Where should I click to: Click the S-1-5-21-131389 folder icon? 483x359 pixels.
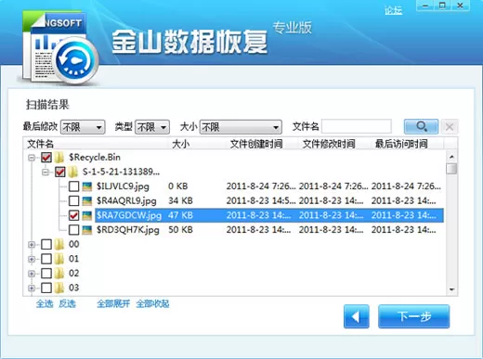pyautogui.click(x=73, y=172)
